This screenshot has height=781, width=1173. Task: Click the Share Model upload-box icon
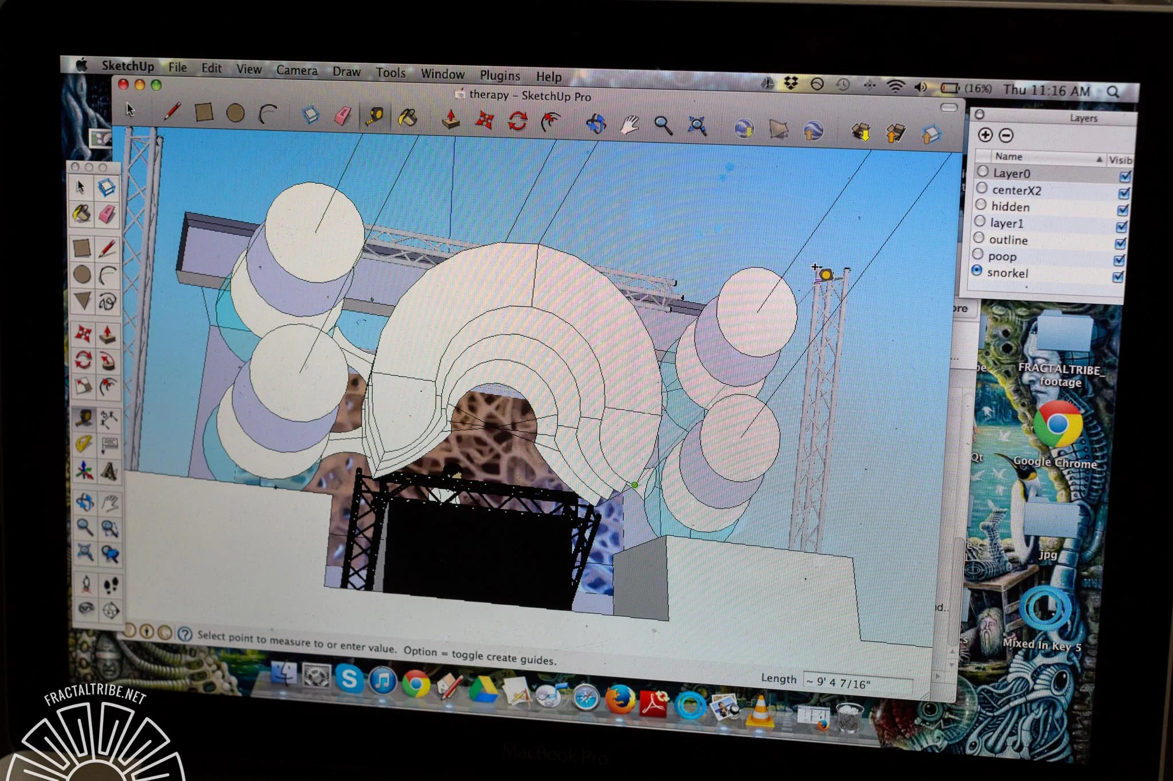896,133
